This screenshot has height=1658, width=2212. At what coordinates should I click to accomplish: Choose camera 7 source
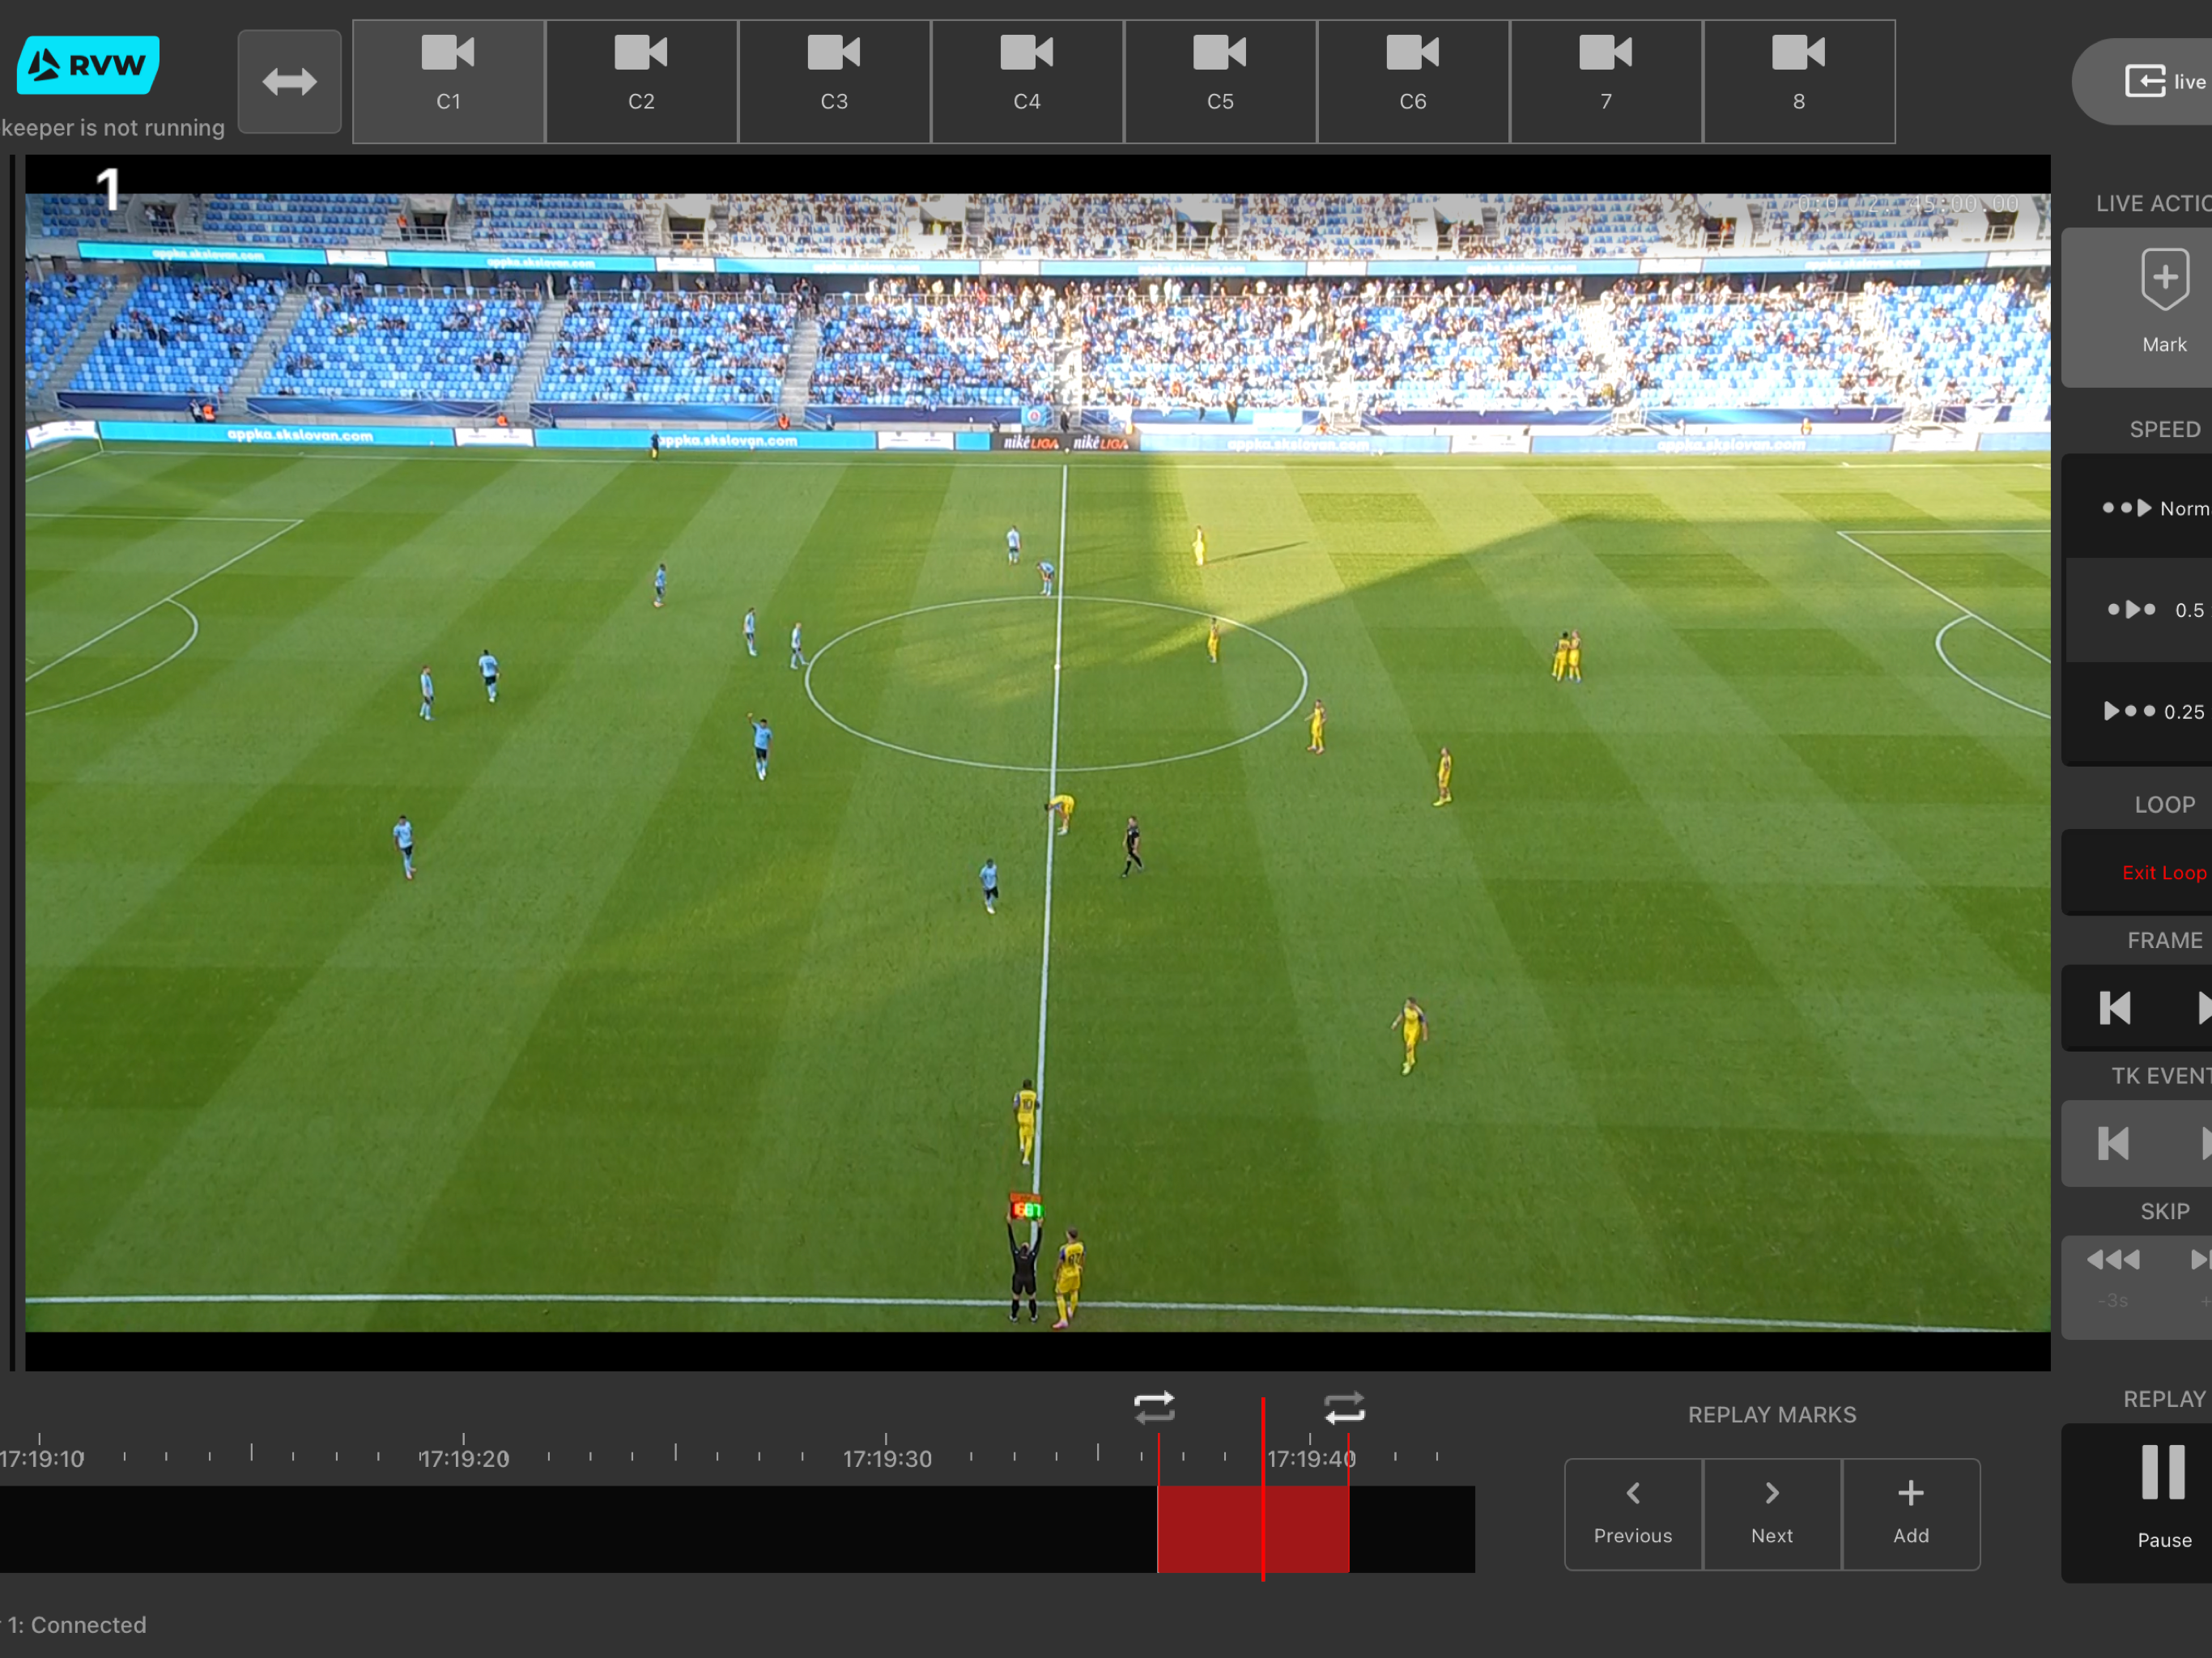click(1605, 82)
